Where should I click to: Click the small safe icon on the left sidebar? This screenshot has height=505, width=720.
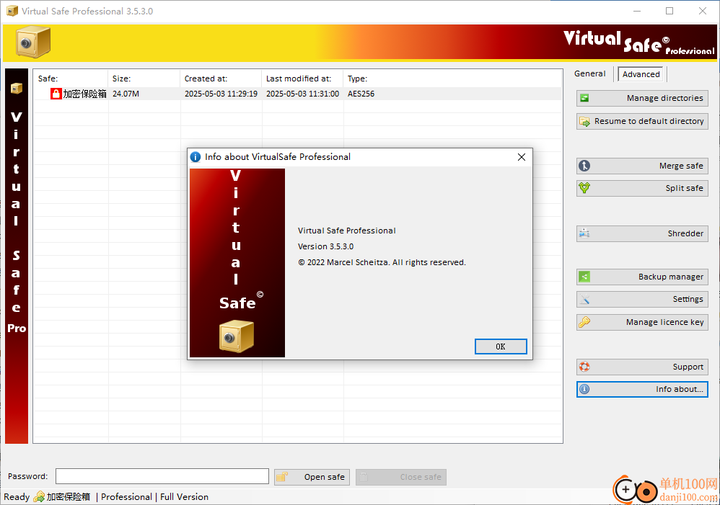click(x=17, y=88)
